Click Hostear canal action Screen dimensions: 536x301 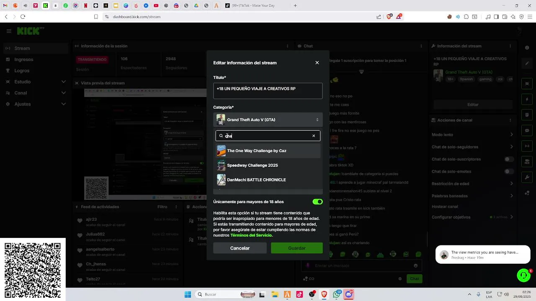445,207
